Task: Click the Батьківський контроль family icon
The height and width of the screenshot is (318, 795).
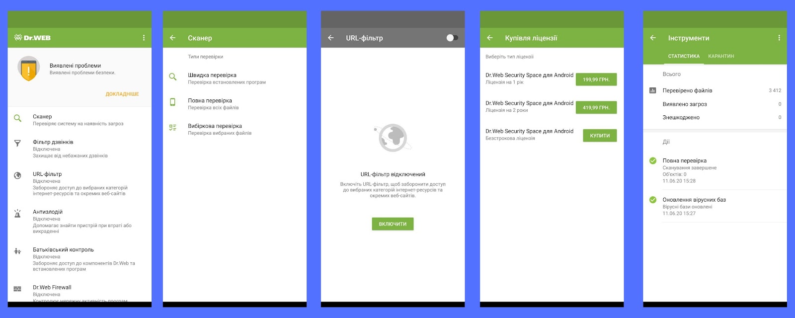Action: coord(17,251)
